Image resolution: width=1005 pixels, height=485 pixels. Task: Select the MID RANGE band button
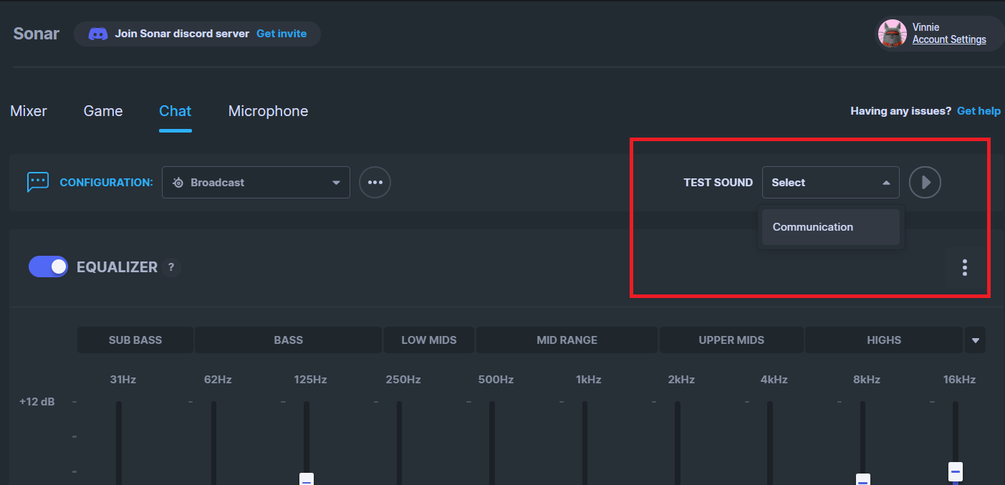[x=567, y=340]
